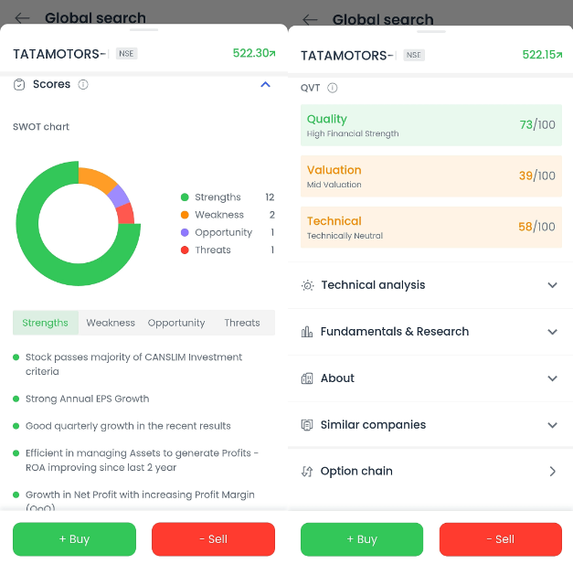The image size is (573, 564).
Task: Click 'Strong Annual EPS Growth' item
Action: 88,399
